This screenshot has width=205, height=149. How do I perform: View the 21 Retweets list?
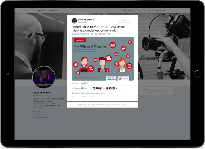(x=76, y=88)
